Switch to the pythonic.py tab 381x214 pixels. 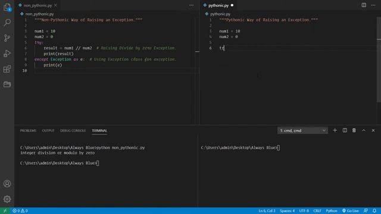218,5
